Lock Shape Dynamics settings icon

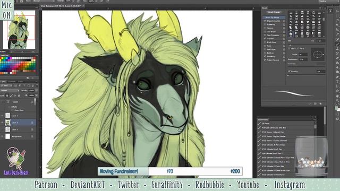click(x=284, y=21)
